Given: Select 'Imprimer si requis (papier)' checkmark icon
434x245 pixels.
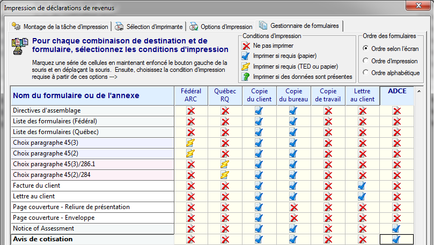Looking at the screenshot, I should point(247,56).
